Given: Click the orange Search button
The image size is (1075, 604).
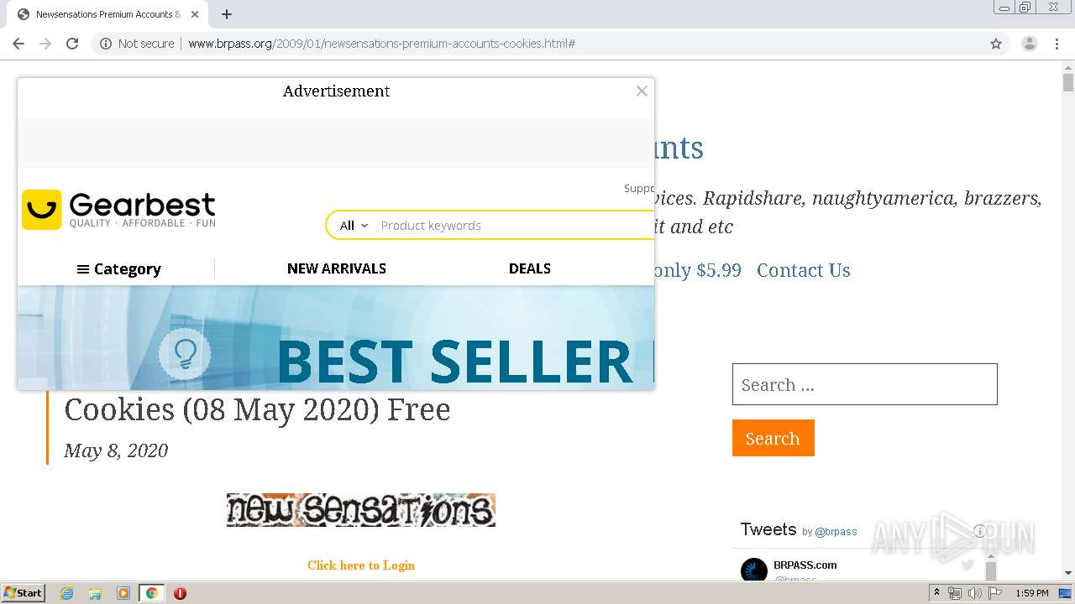Looking at the screenshot, I should coord(773,438).
